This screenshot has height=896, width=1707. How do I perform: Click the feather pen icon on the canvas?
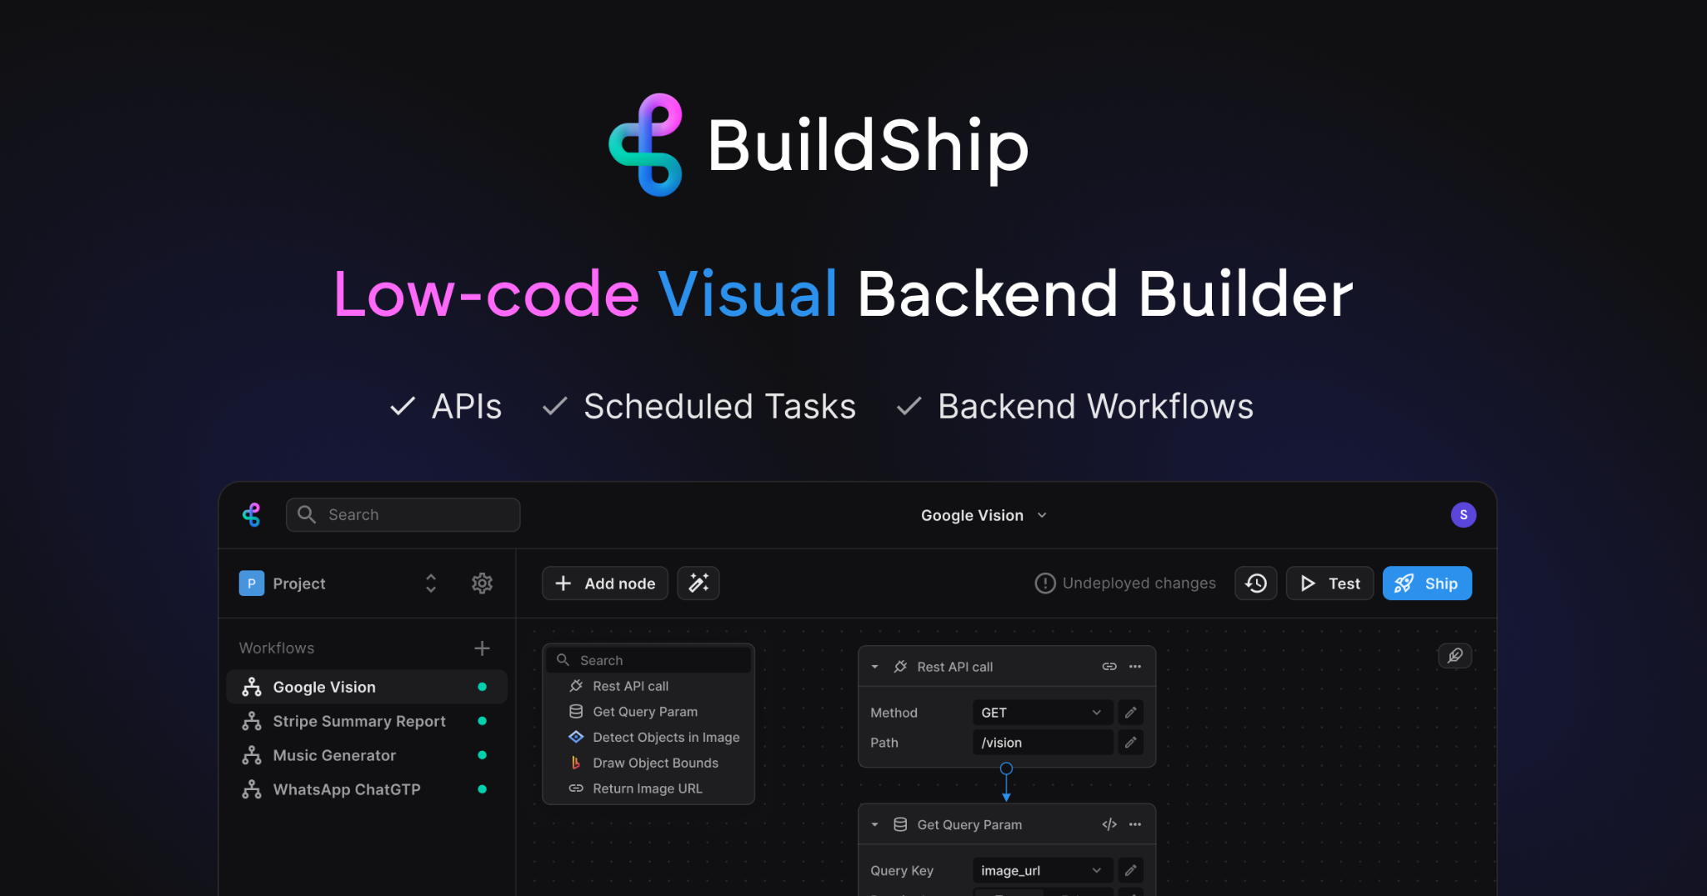(x=1455, y=656)
